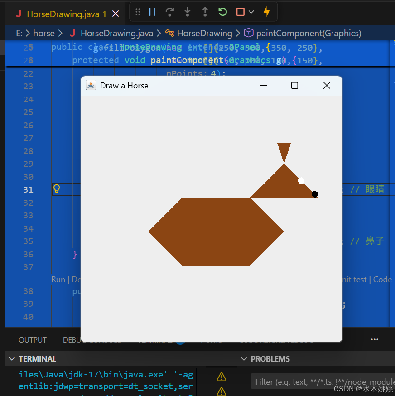Collapse the TERMINAL section
The width and height of the screenshot is (395, 396).
coord(12,359)
